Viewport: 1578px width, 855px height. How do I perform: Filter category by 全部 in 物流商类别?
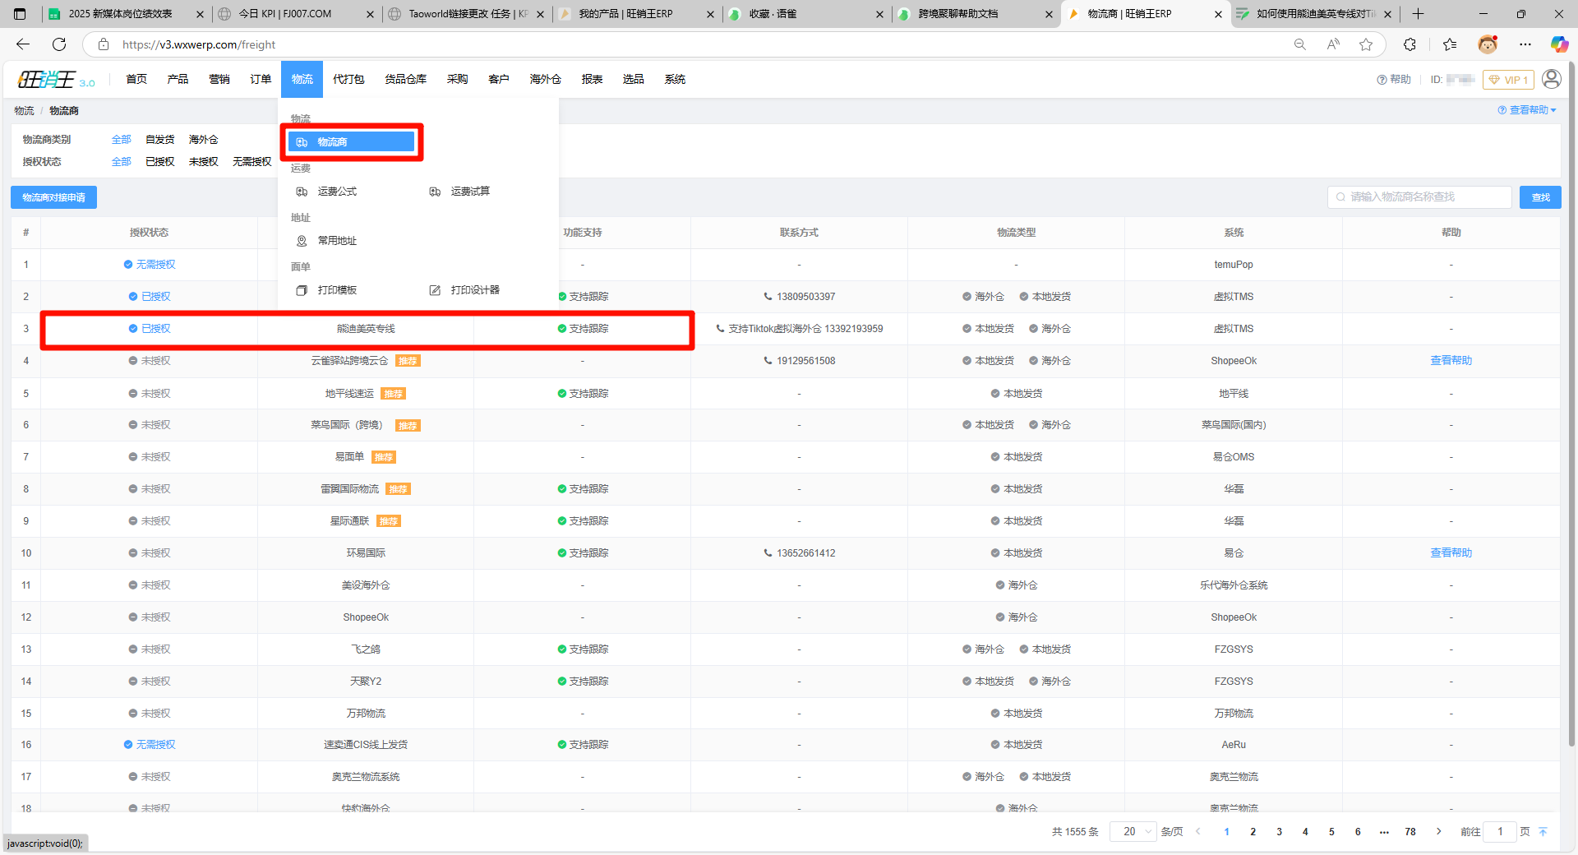[x=121, y=140]
